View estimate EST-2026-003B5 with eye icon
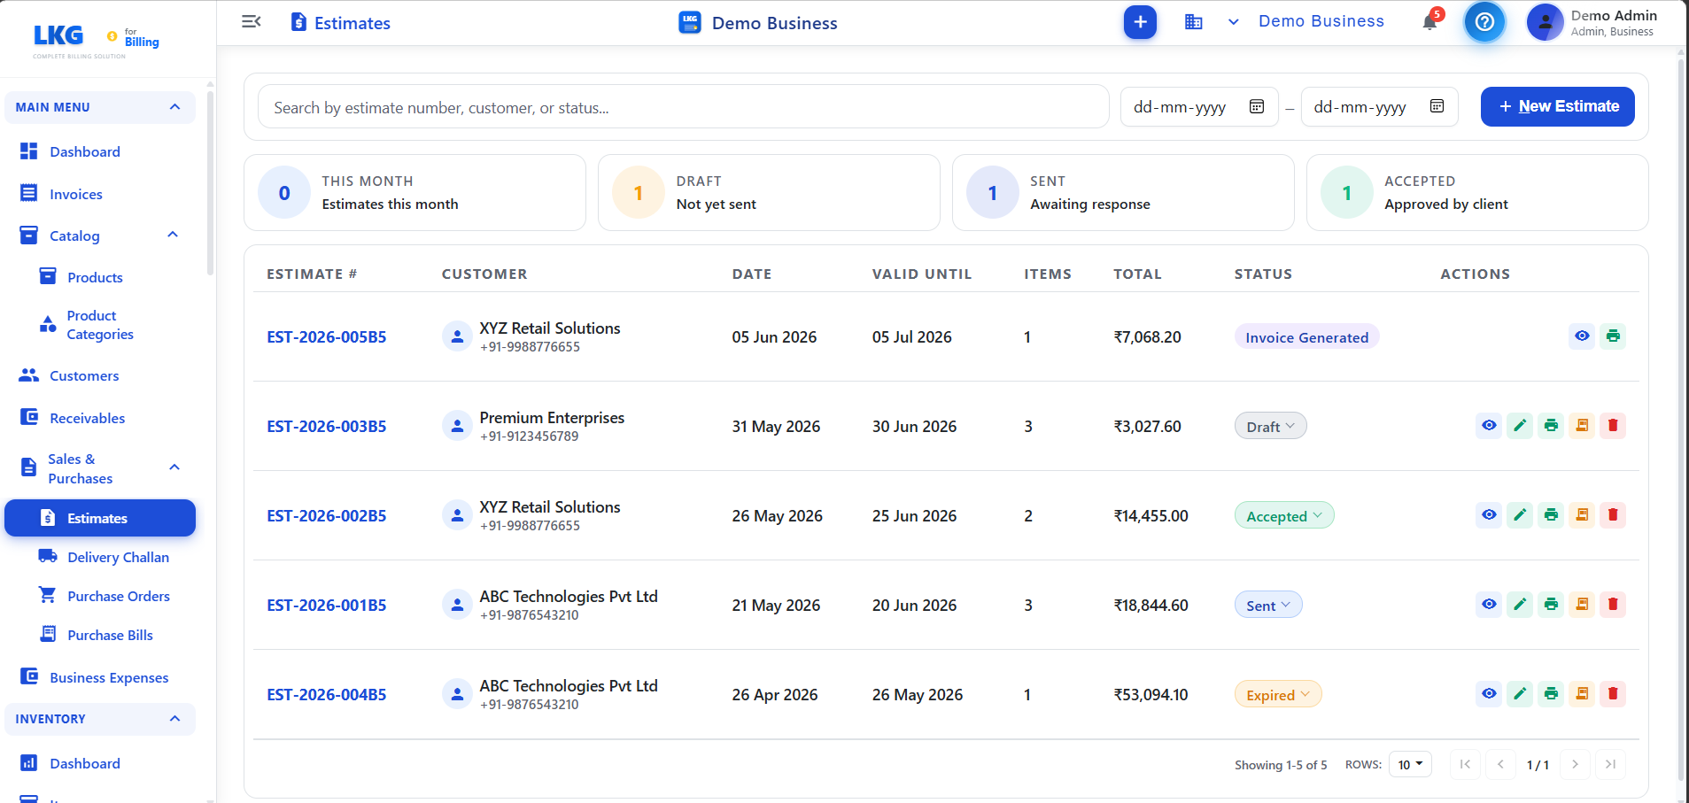The width and height of the screenshot is (1689, 803). click(x=1489, y=426)
